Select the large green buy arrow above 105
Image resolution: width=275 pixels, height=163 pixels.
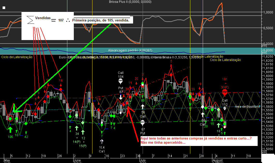pyautogui.click(x=10, y=130)
